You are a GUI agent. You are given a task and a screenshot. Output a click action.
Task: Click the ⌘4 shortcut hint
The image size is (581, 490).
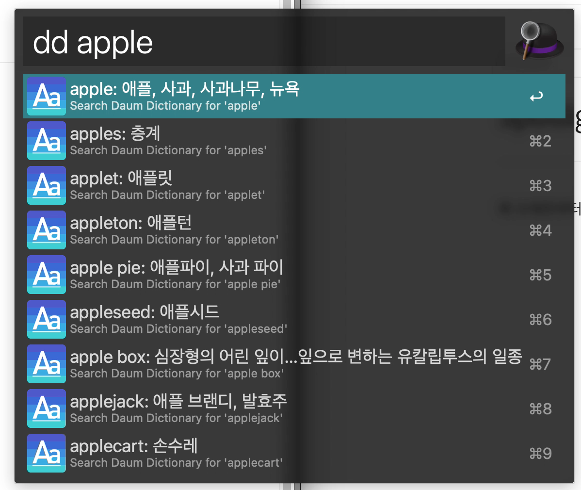point(540,230)
